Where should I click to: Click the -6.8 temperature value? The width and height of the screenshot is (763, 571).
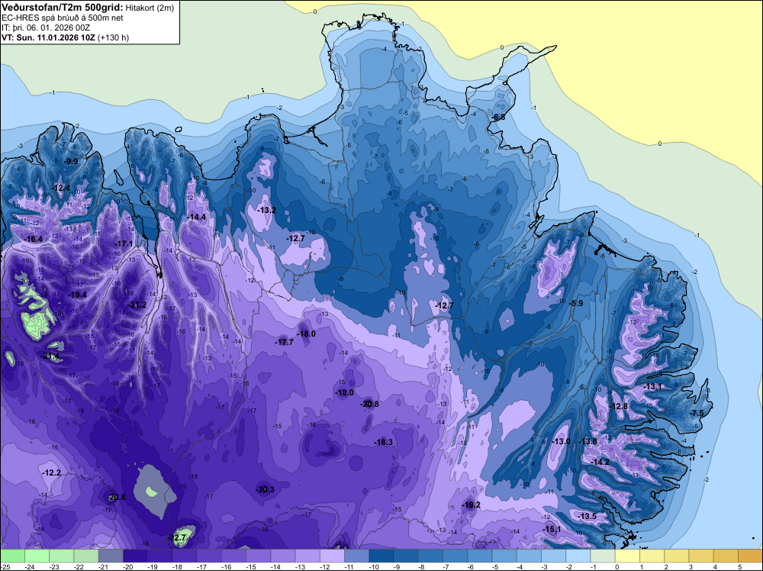pyautogui.click(x=498, y=118)
